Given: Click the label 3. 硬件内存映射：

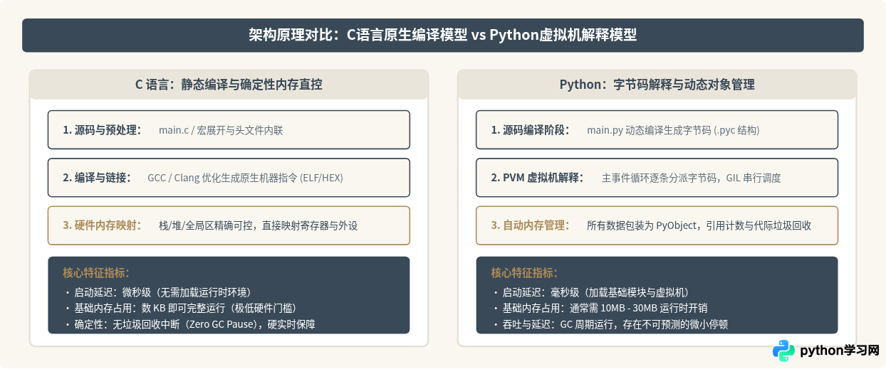Looking at the screenshot, I should (x=103, y=225).
